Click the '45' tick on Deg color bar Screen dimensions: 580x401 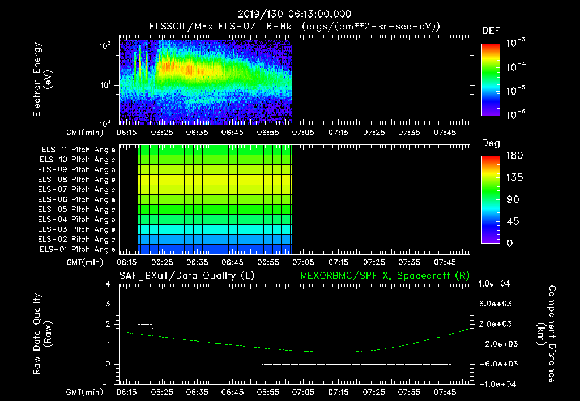[x=513, y=221]
